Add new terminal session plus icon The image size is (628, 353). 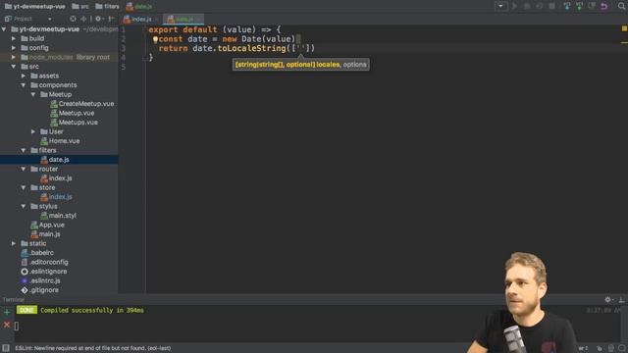7,312
